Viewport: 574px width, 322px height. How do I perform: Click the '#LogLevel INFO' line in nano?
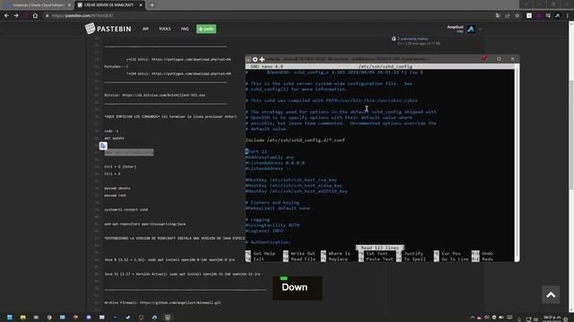tap(265, 231)
